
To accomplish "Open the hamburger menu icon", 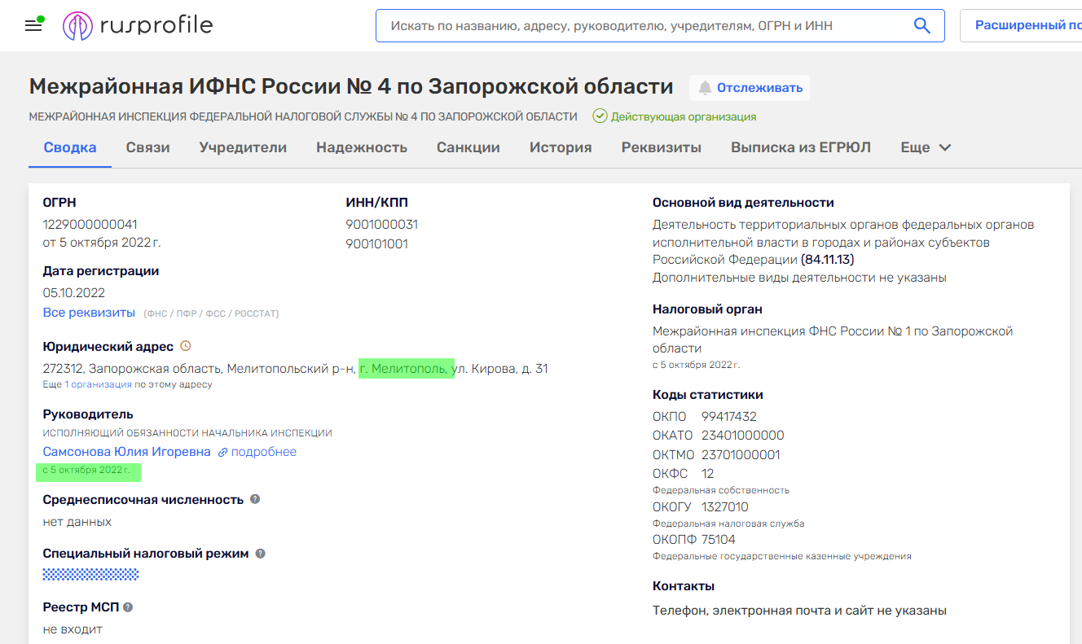I will pyautogui.click(x=33, y=25).
